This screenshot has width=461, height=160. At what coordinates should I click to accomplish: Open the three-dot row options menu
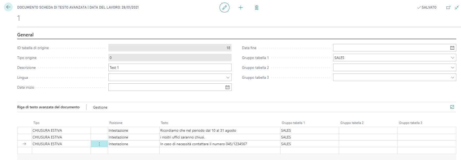[x=99, y=144]
